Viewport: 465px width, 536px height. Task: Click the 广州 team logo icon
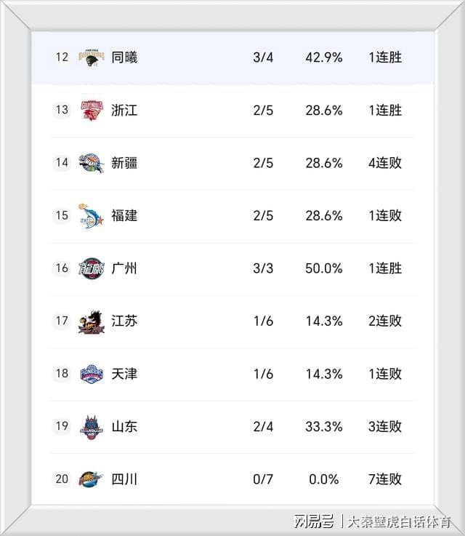(x=92, y=268)
